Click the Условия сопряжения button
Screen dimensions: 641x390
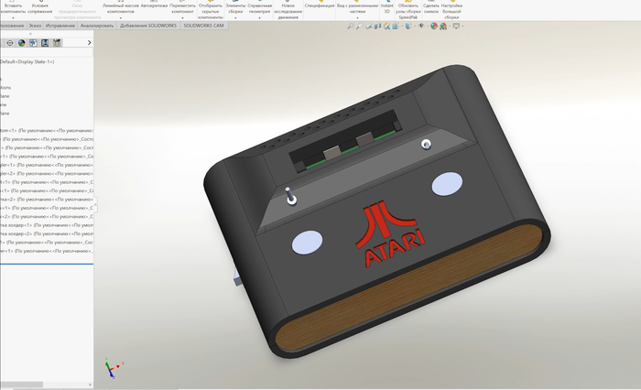(40, 8)
